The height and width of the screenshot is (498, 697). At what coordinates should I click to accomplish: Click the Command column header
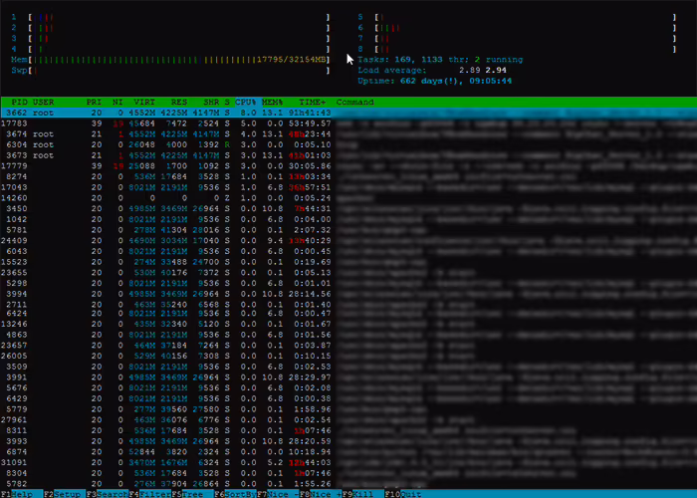click(355, 103)
